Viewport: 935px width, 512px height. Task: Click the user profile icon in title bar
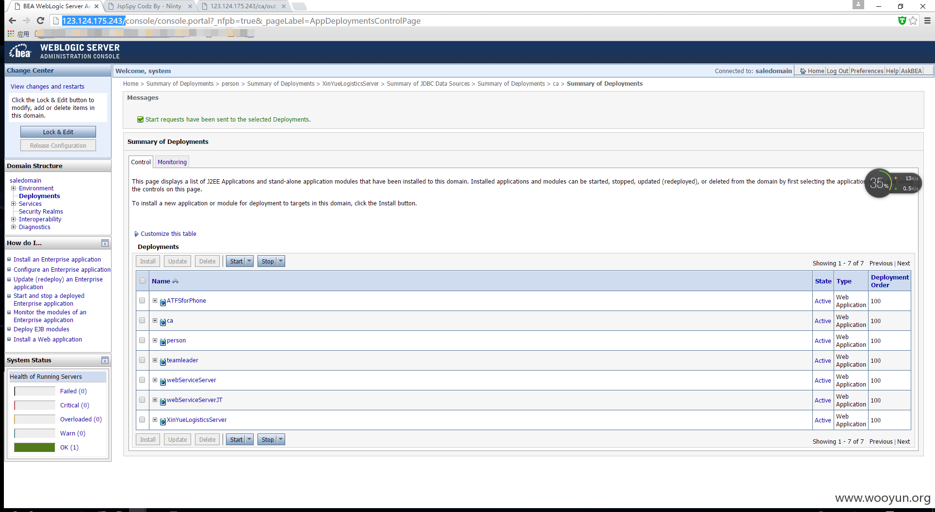coord(858,4)
